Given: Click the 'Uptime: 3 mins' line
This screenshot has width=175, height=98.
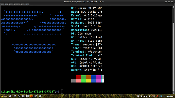Looking at the screenshot, I should 83,19.
